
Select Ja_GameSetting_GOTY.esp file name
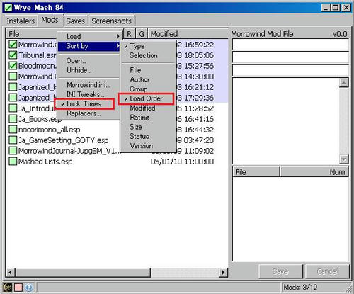pos(63,140)
